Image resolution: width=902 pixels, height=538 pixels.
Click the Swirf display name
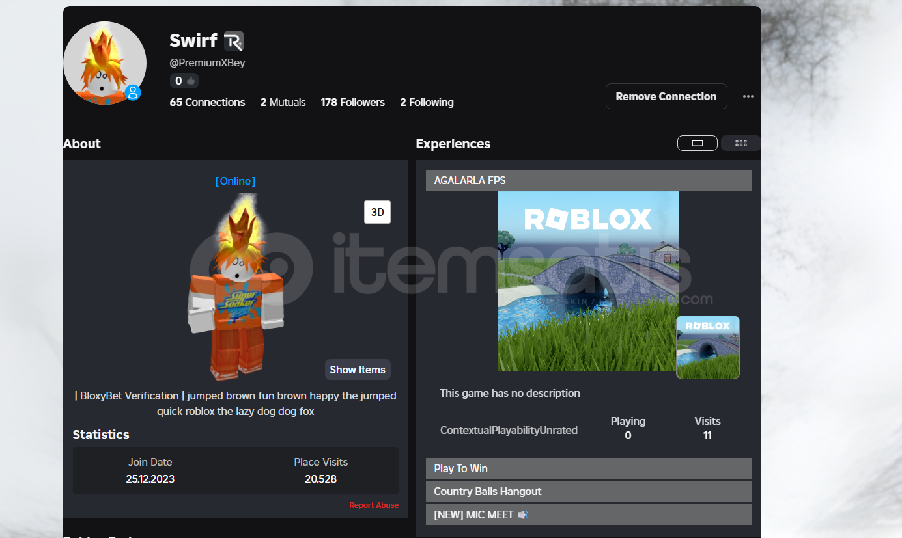193,40
